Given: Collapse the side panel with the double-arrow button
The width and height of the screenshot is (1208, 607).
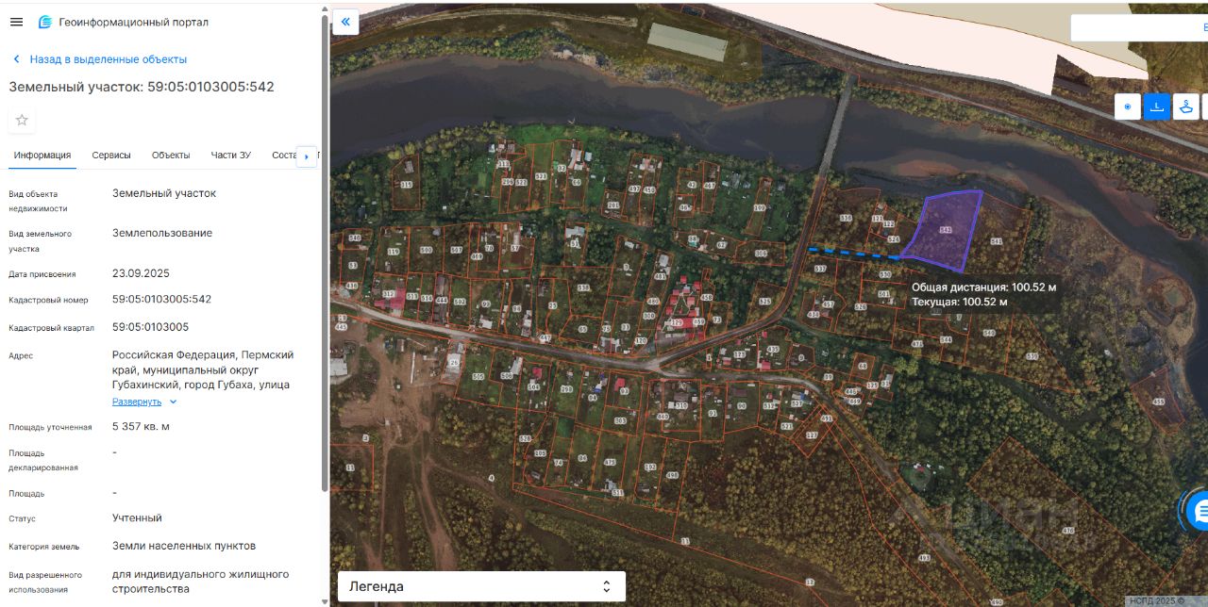Looking at the screenshot, I should (345, 22).
